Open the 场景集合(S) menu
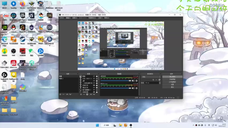The height and width of the screenshot is (128, 228). (92, 18)
